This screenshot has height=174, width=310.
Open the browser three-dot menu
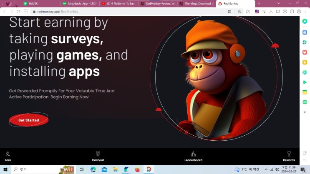(x=306, y=12)
